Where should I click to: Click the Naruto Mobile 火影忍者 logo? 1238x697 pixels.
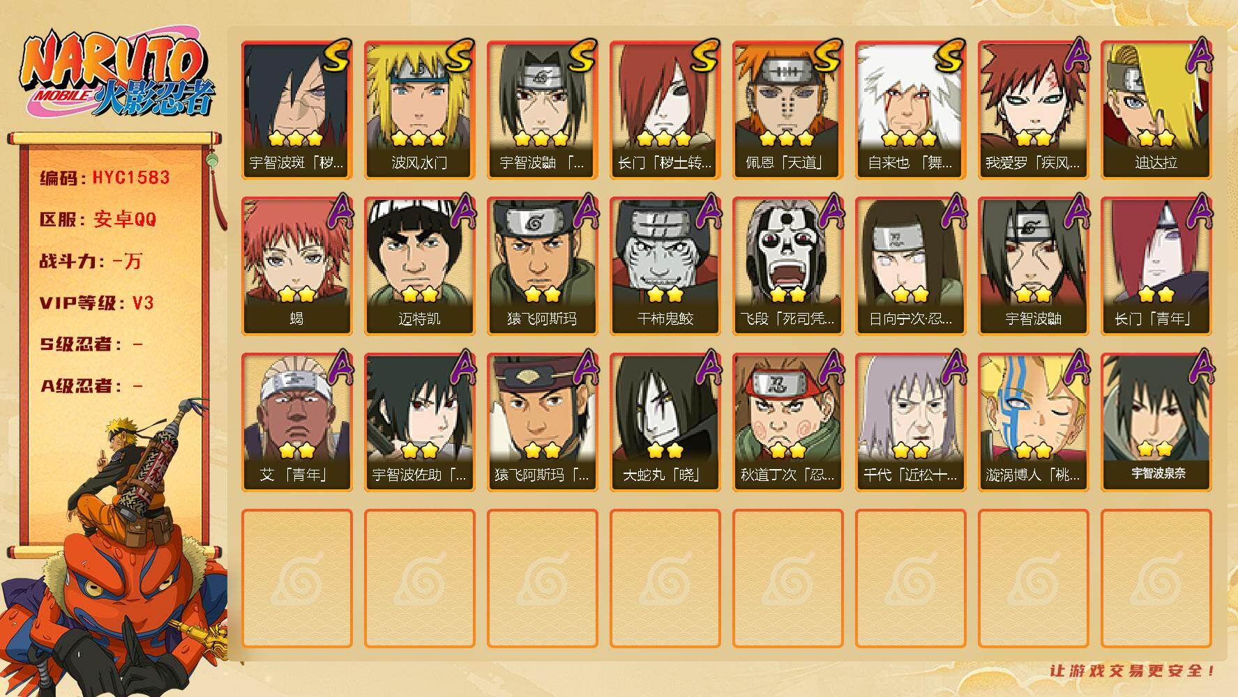(x=119, y=75)
